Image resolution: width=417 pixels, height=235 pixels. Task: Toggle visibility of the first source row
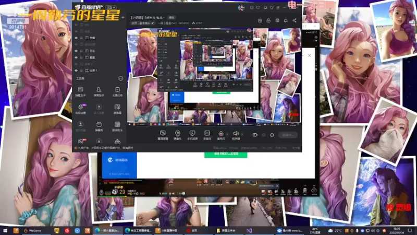coord(76,25)
